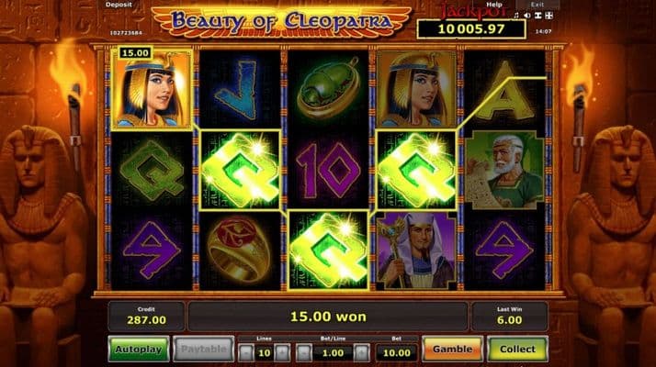Image resolution: width=656 pixels, height=367 pixels.
Task: Open the Deposit link
Action: pos(119,5)
